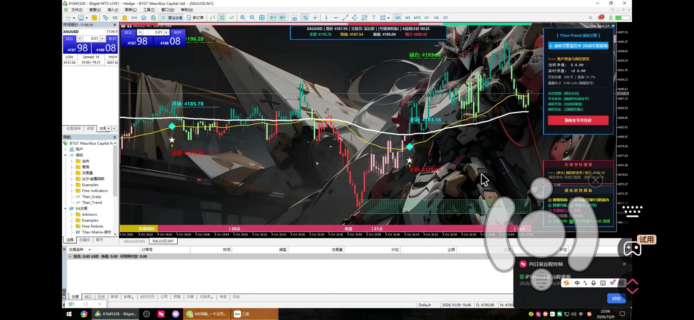Viewport: 694px width, 320px height.
Task: Click the 好的 button in the remote notification
Action: click(x=616, y=298)
